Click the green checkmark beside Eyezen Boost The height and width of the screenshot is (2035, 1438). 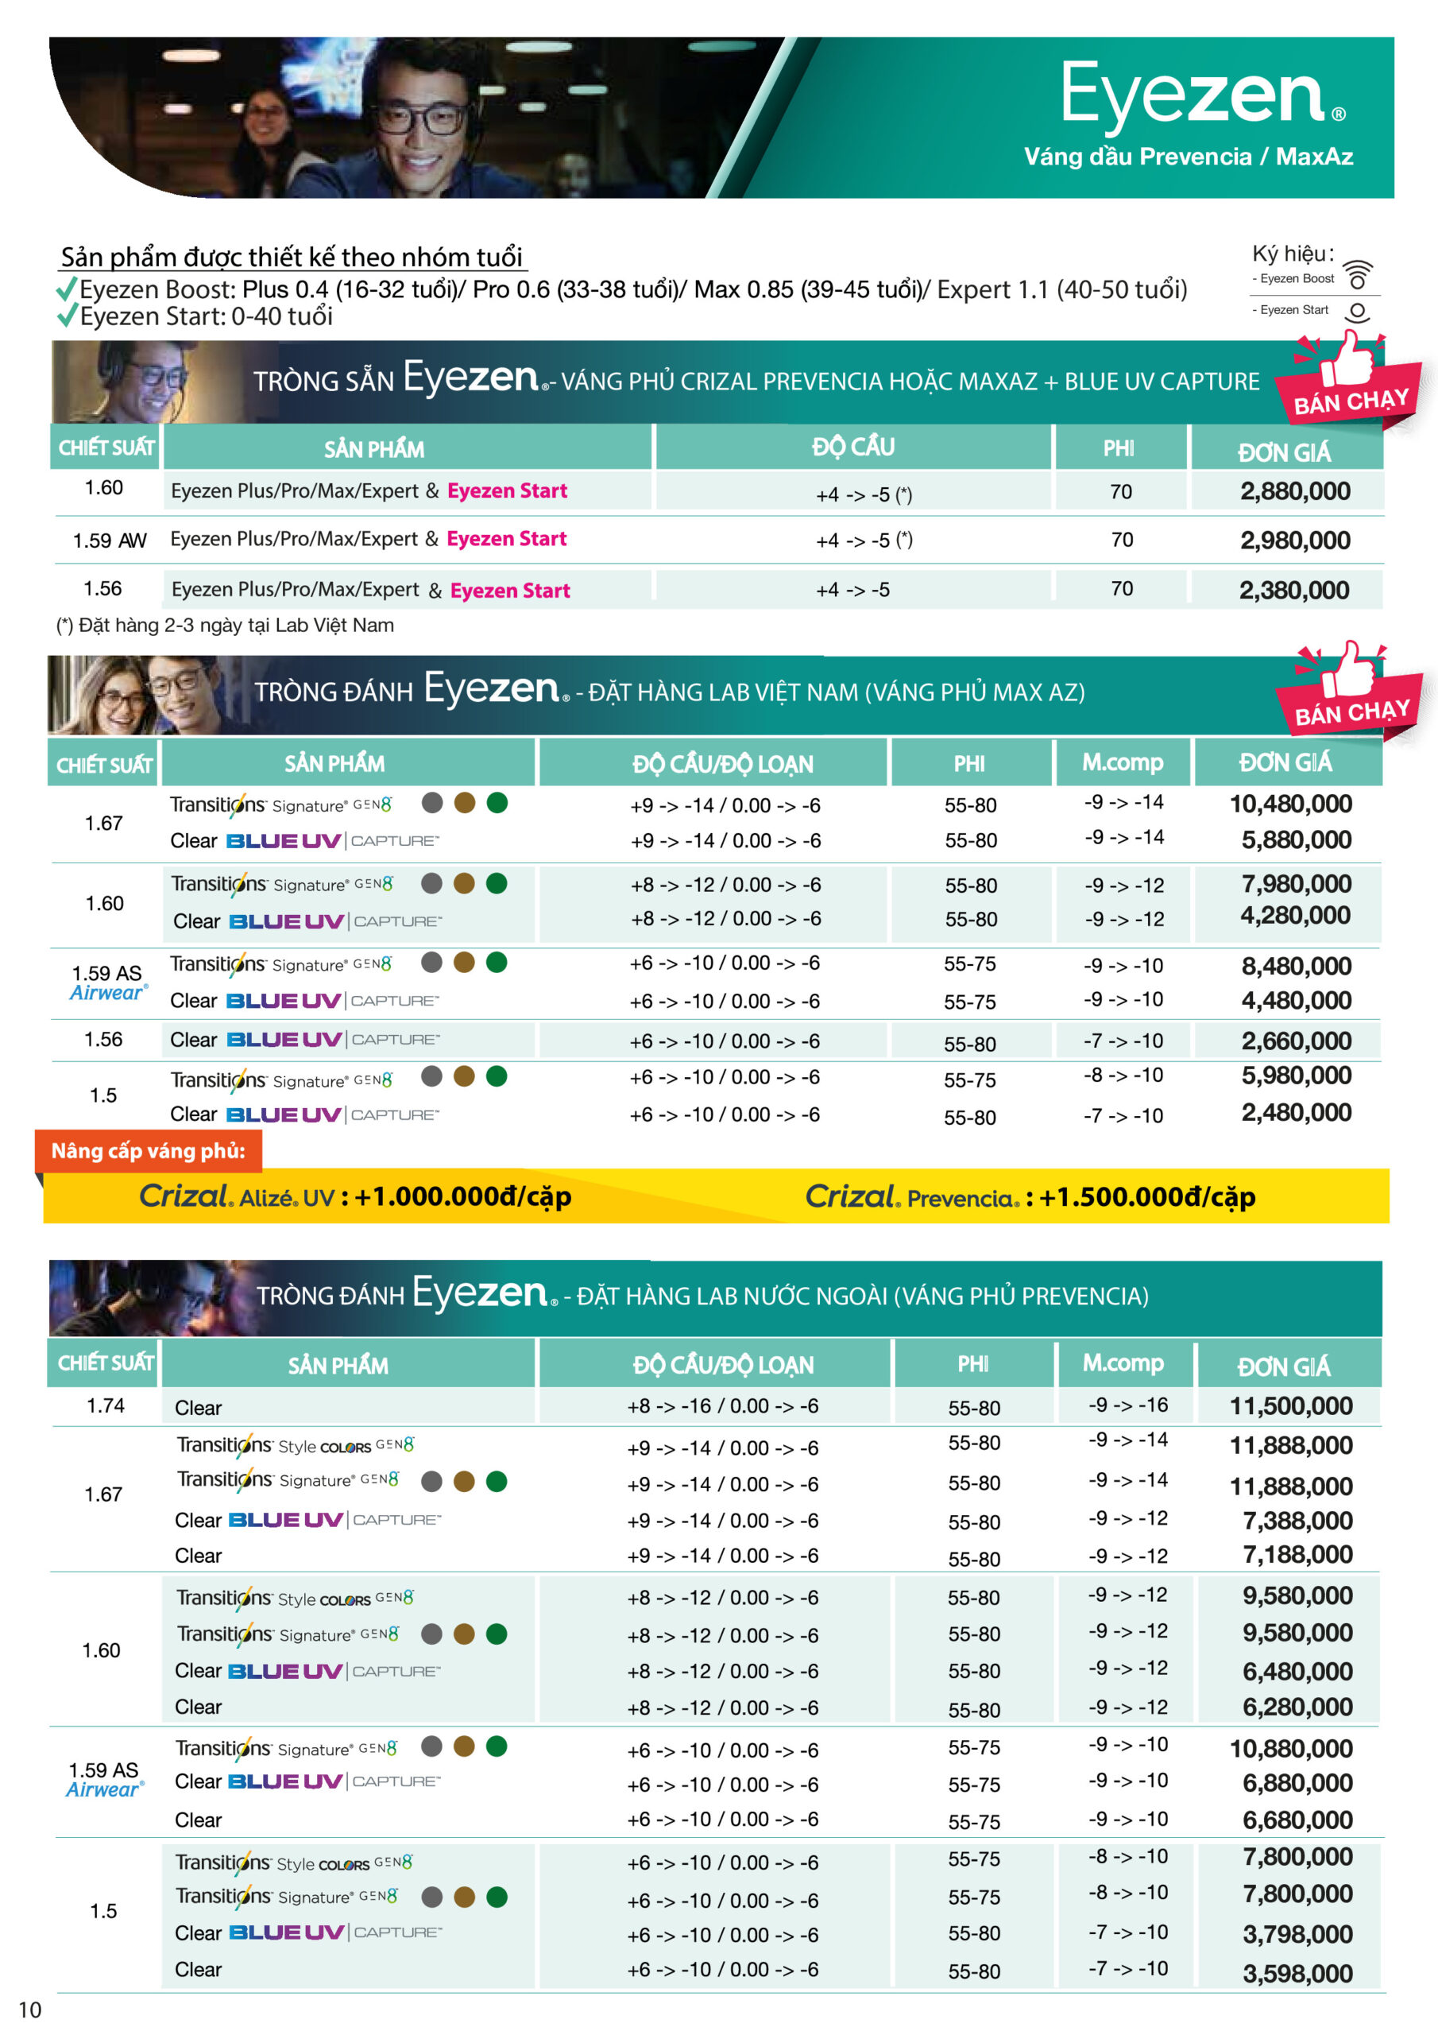click(67, 289)
